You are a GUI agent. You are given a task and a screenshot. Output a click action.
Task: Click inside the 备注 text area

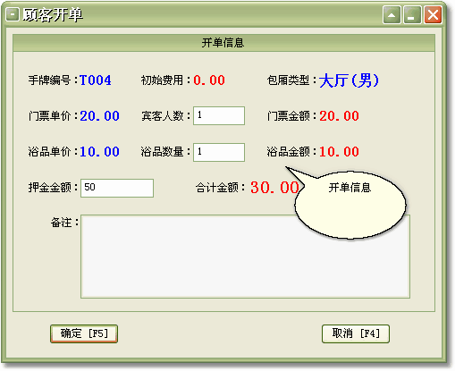pyautogui.click(x=245, y=257)
